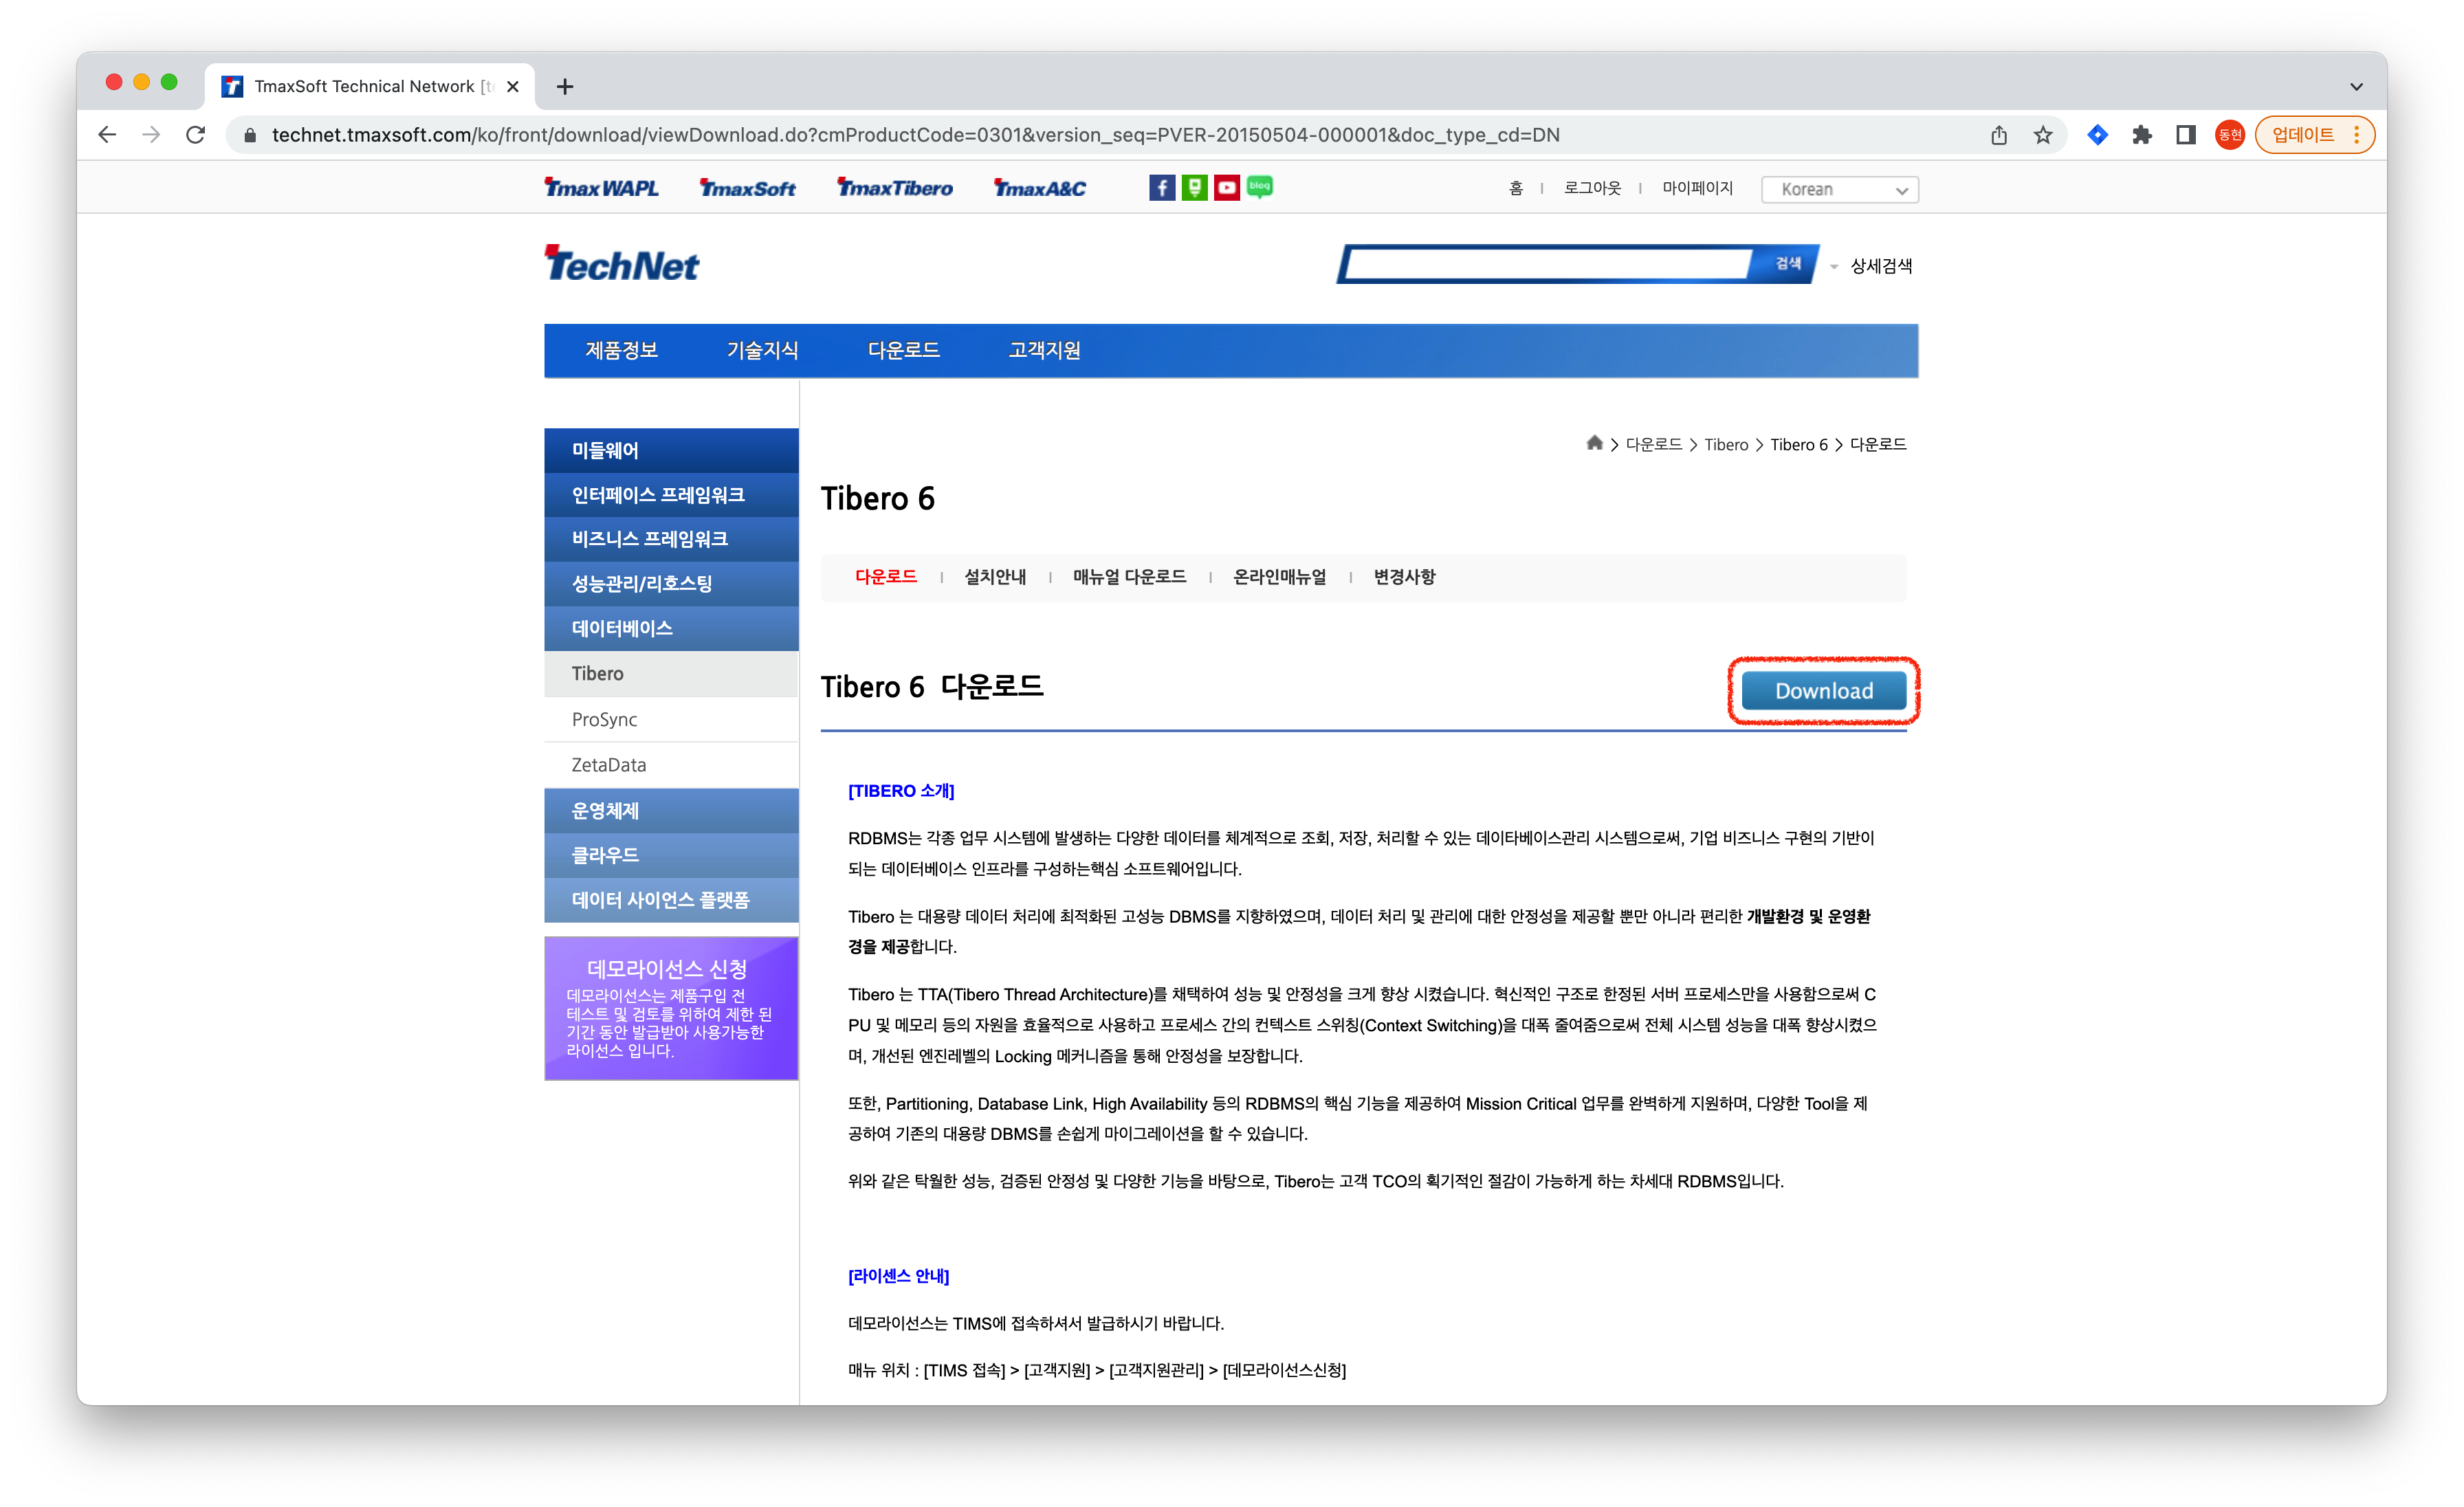Open the YouTube channel icon
The height and width of the screenshot is (1507, 2464).
point(1227,188)
